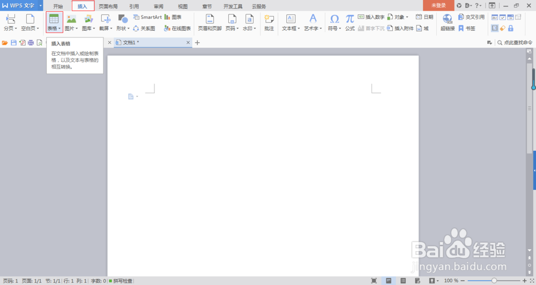Click the 超链接 hyperlink globe icon
The image size is (536, 285).
(448, 18)
